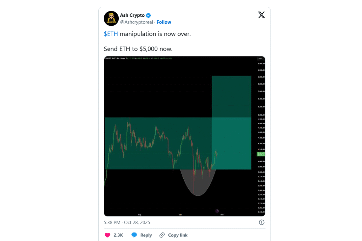
Task: Open the @Ashcryptoreal handle link
Action: 136,22
